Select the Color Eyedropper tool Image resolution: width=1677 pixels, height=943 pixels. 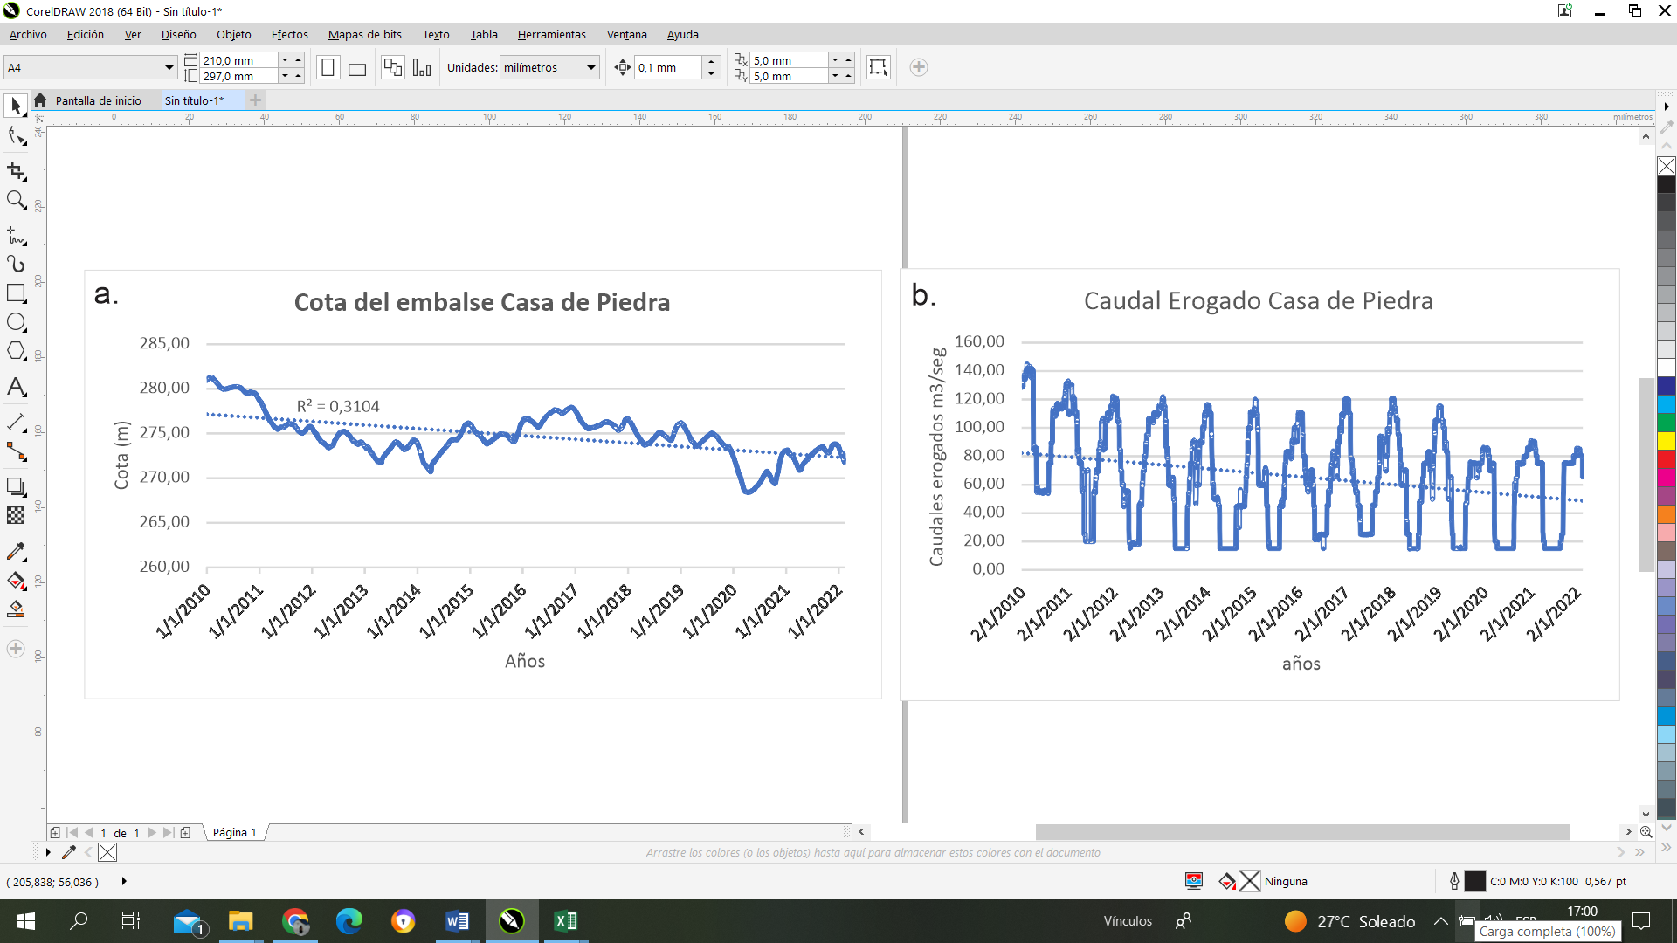[x=16, y=552]
